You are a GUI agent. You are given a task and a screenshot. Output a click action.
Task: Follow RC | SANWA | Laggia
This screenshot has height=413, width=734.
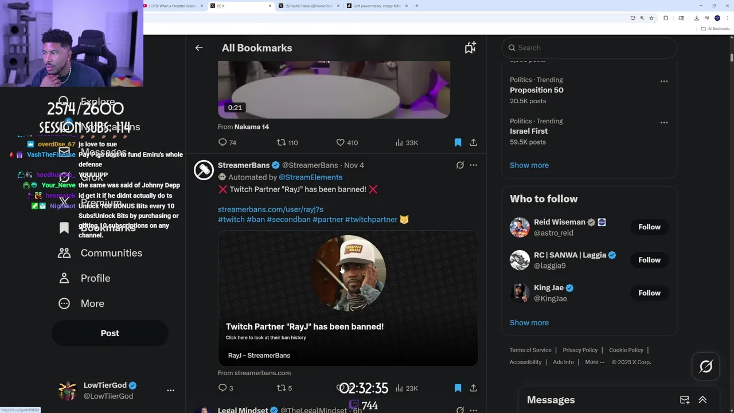click(650, 260)
